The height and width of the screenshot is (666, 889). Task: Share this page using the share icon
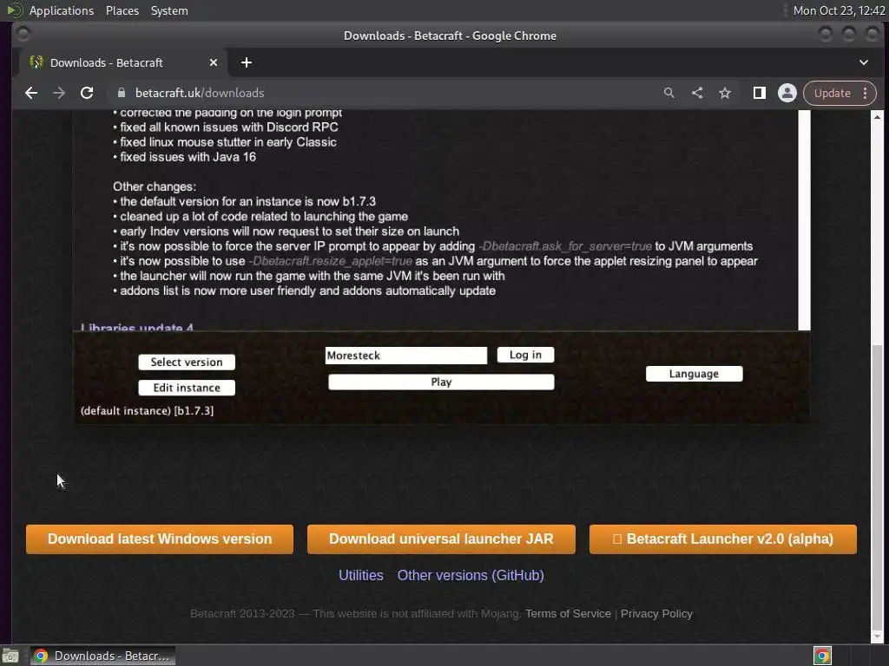coord(697,93)
